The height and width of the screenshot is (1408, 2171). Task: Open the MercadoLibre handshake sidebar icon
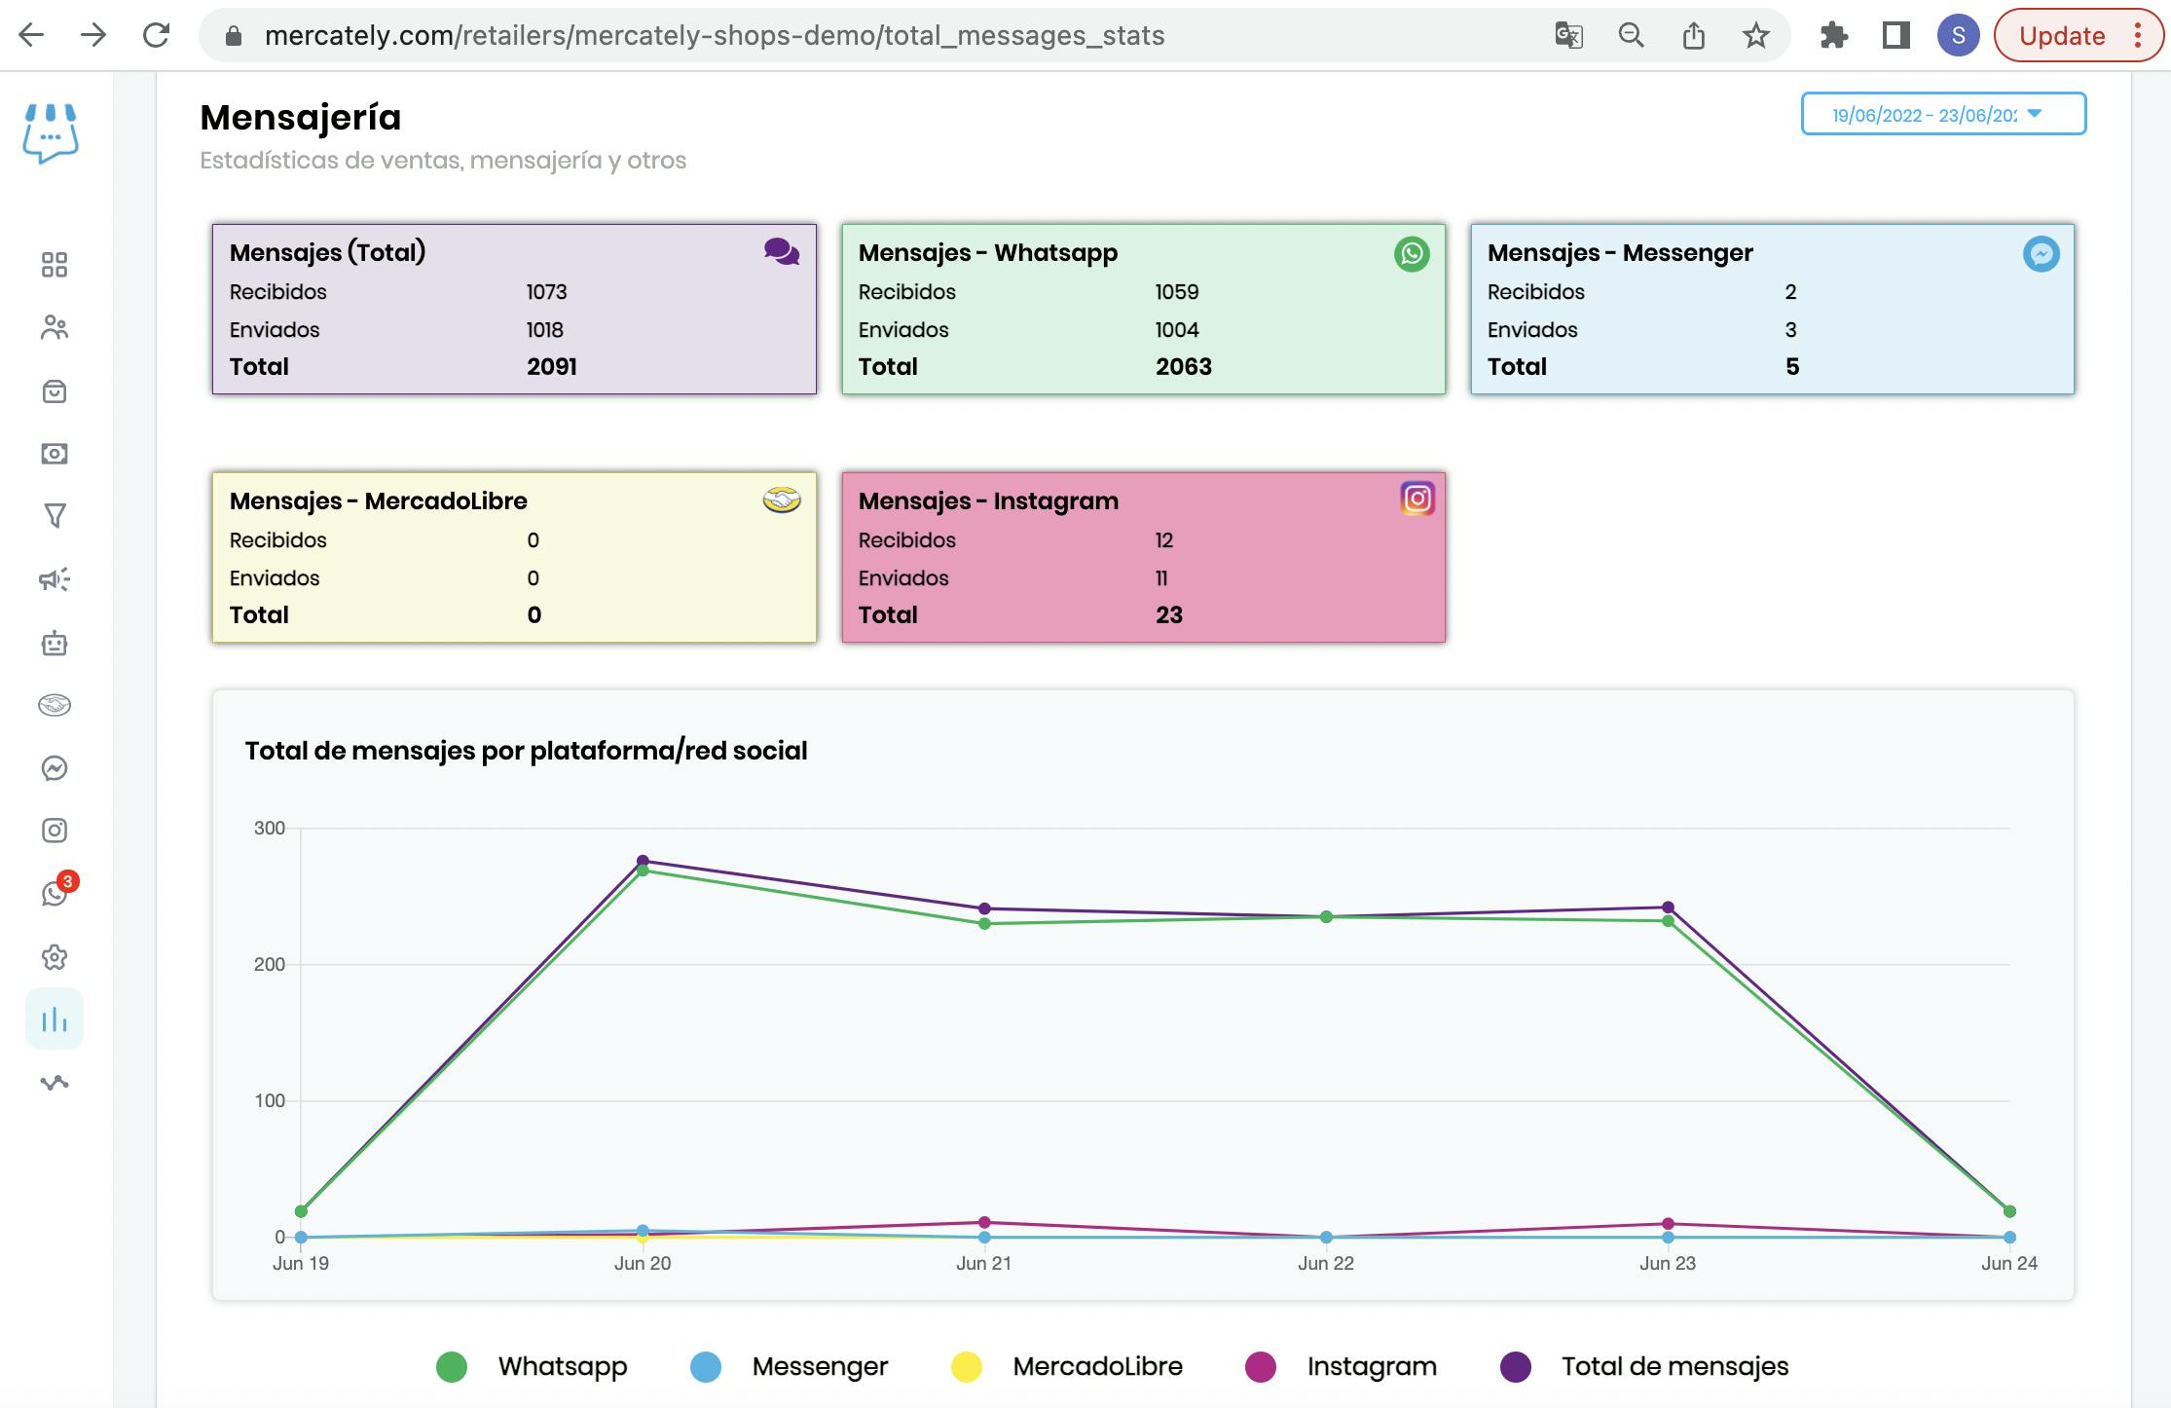coord(55,705)
